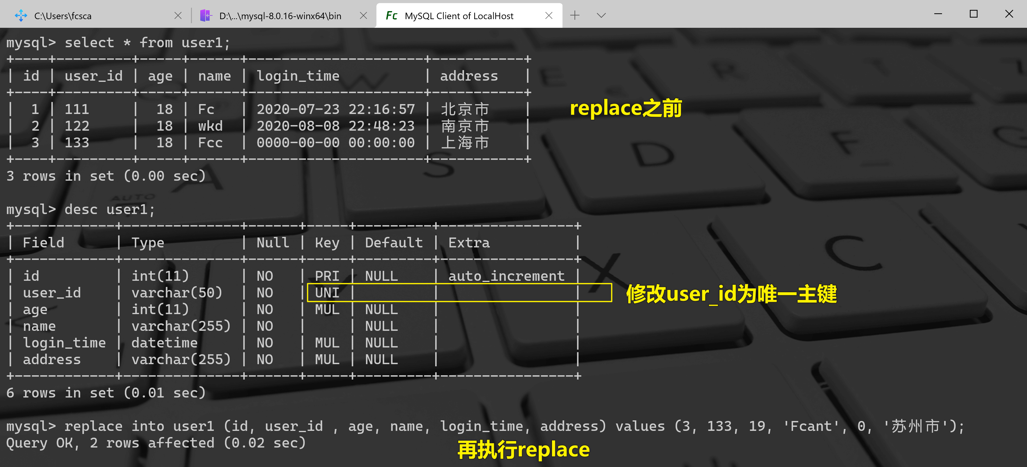The height and width of the screenshot is (467, 1027).
Task: Click the purple mysql bin tab icon
Action: pyautogui.click(x=206, y=16)
